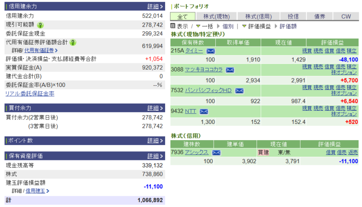The width and height of the screenshot is (362, 207).
Task: Click 現買 in the タイミー row
Action: [x=307, y=51]
